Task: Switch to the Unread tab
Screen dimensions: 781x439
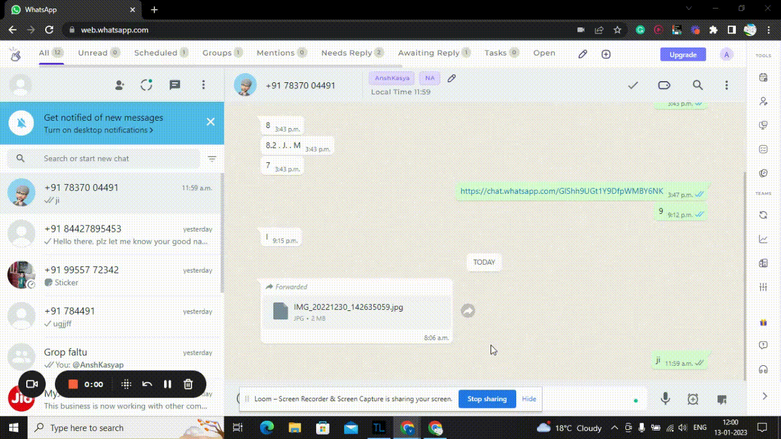Action: [99, 53]
